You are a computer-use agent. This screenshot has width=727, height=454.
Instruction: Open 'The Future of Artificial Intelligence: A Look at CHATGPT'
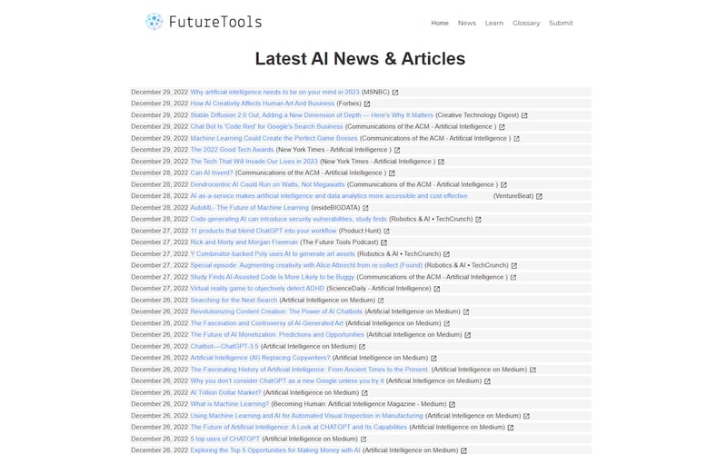(x=299, y=428)
